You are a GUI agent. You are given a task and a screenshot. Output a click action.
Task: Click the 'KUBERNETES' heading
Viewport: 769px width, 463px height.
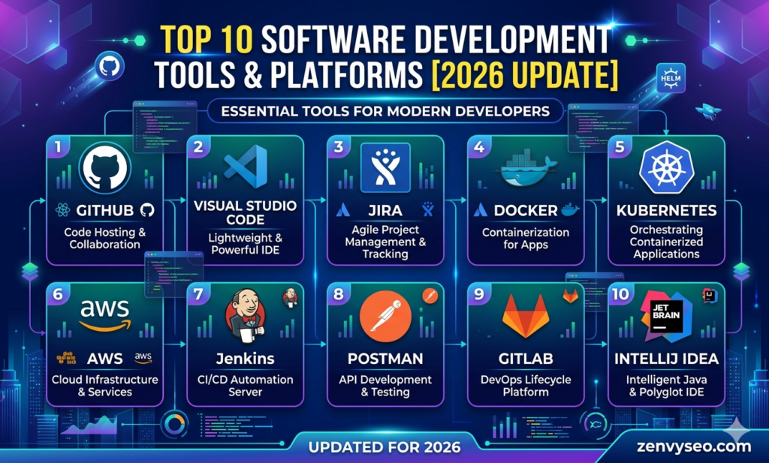pos(667,211)
